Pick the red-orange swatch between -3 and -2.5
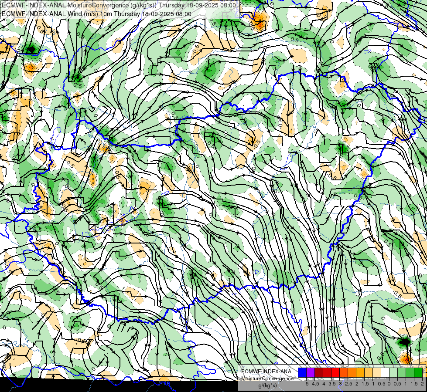 tap(344, 373)
